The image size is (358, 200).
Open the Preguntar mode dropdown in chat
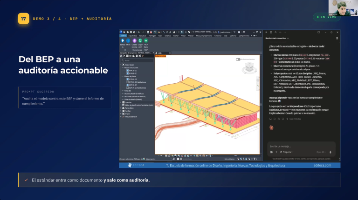[x=287, y=152]
